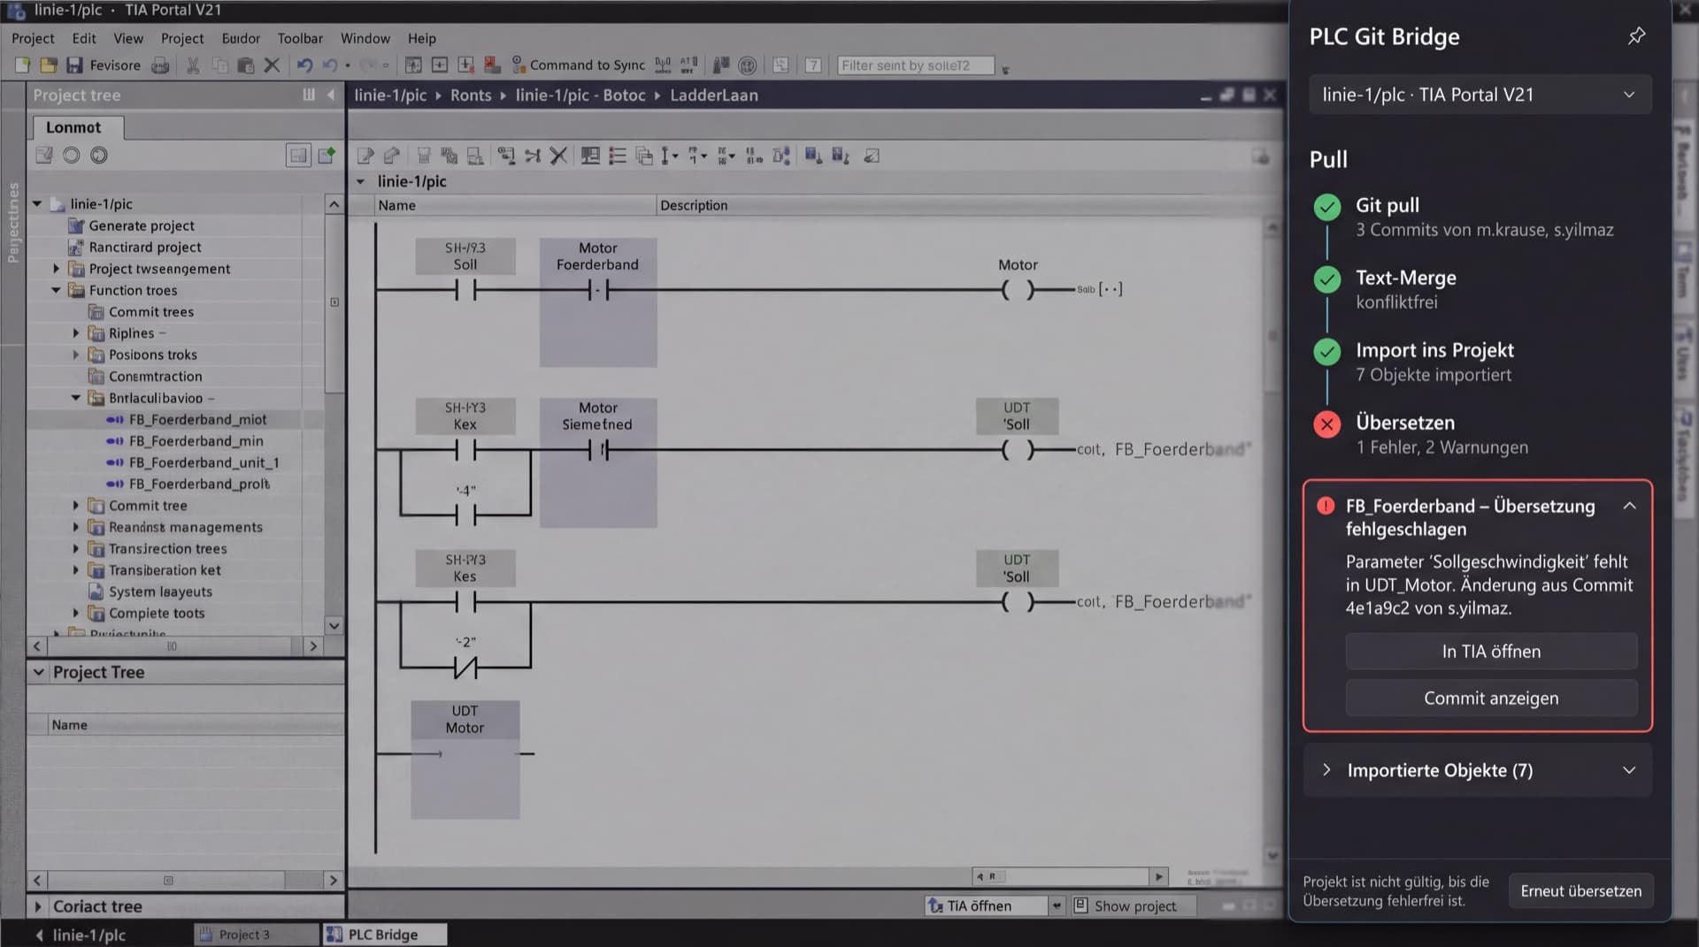Open the project folder icon in the main toolbar

pos(49,65)
